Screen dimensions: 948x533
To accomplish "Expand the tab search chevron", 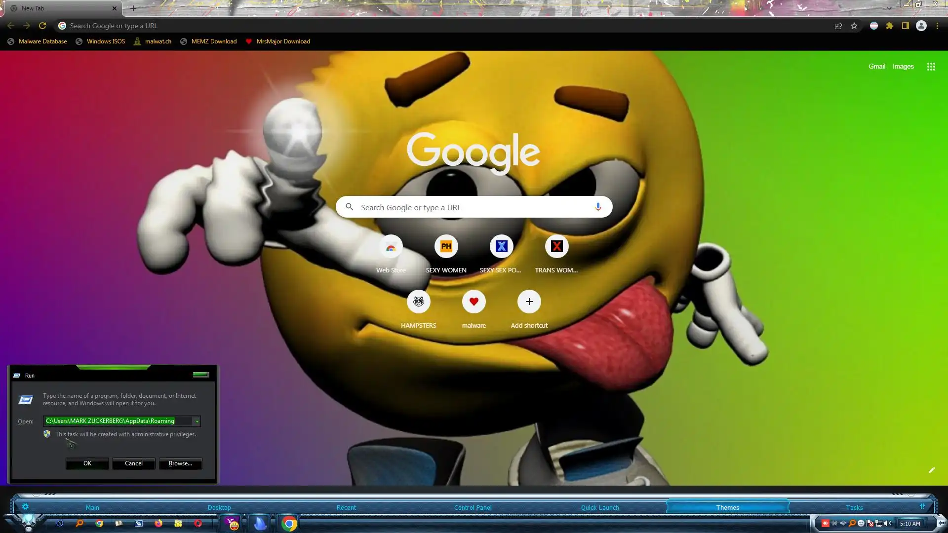I will [889, 8].
